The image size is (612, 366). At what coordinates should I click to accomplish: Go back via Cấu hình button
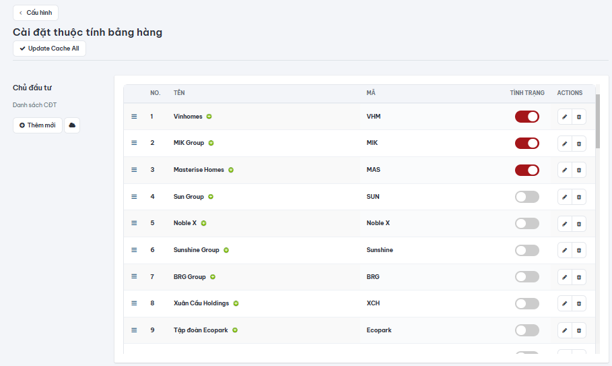coord(36,13)
